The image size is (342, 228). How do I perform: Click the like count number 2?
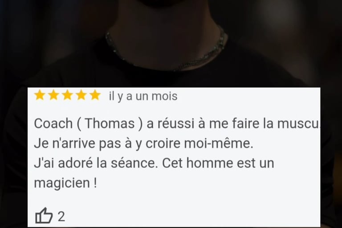pos(61,217)
